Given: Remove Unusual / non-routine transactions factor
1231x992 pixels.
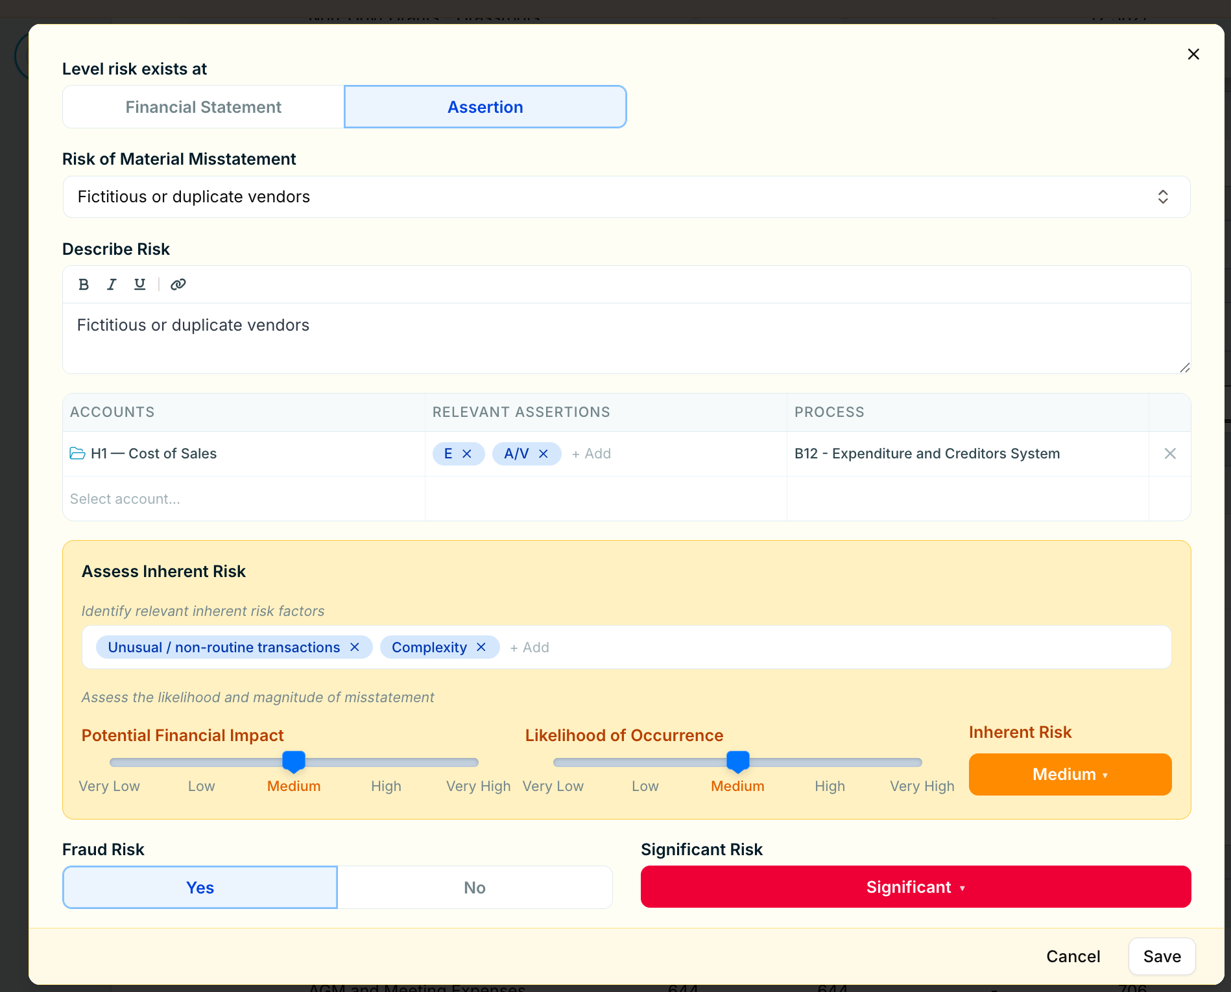Looking at the screenshot, I should (355, 647).
